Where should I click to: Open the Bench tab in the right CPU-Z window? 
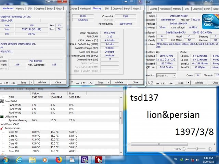click(x=207, y=9)
